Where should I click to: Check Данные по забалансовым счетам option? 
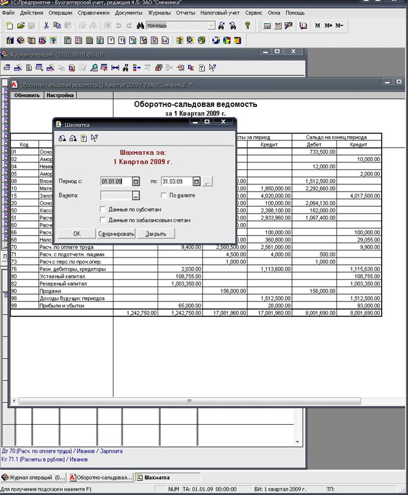click(103, 220)
